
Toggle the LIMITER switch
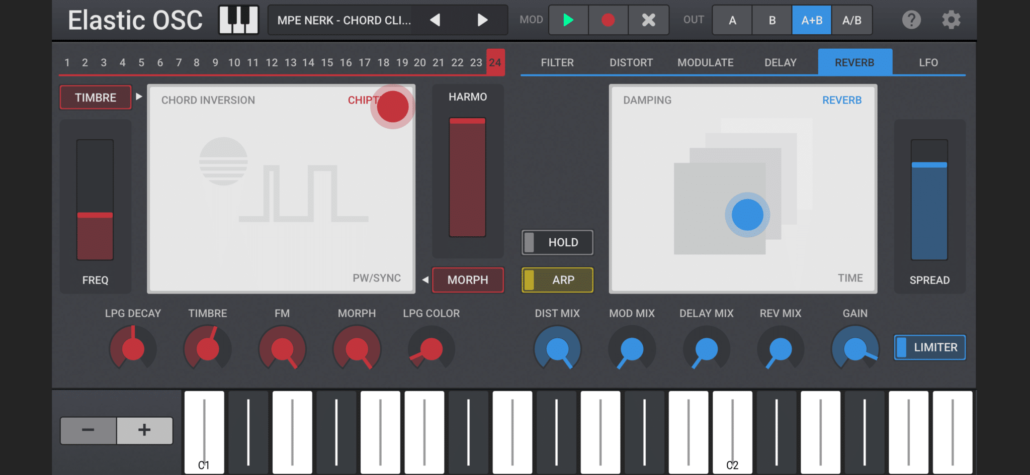929,347
